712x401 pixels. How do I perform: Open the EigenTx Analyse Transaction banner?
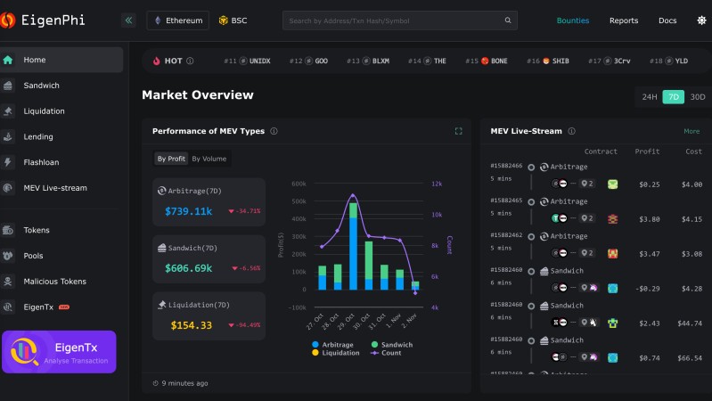click(58, 352)
